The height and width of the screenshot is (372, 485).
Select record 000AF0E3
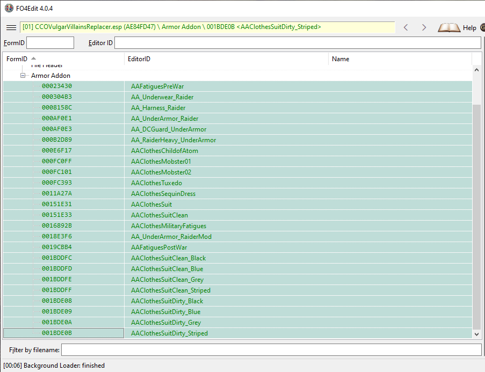pos(56,129)
